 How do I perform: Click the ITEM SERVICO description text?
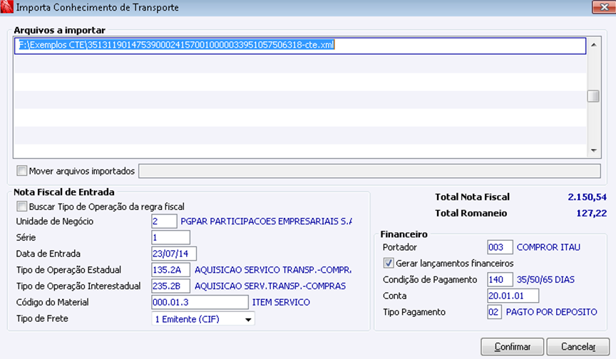pyautogui.click(x=281, y=302)
